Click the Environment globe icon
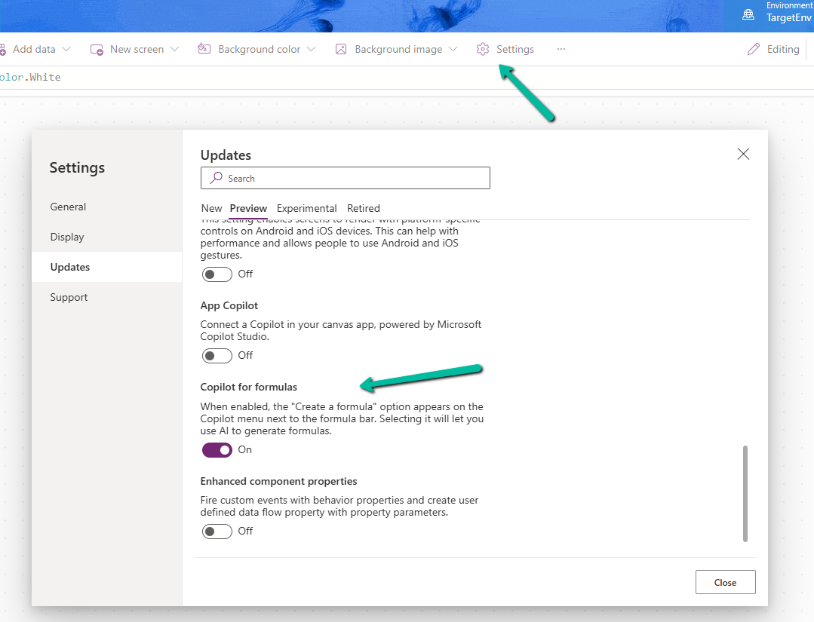814x622 pixels. pos(748,14)
